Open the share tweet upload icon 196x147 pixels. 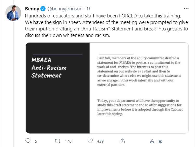[122, 141]
